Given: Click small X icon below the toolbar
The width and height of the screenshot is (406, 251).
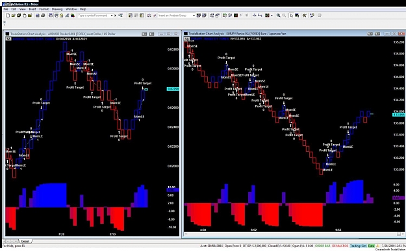Looking at the screenshot, I should [x=5, y=22].
